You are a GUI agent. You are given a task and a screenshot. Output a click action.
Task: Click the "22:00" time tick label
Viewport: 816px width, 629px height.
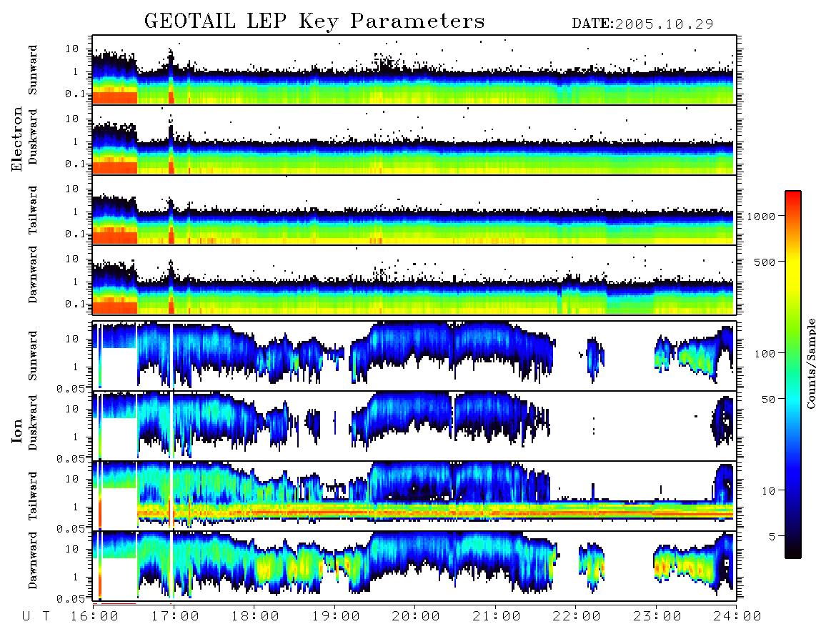577,616
